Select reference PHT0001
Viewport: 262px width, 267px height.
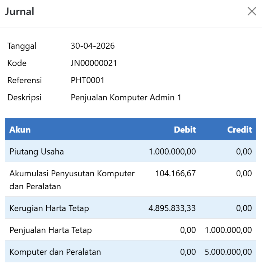pyautogui.click(x=88, y=80)
